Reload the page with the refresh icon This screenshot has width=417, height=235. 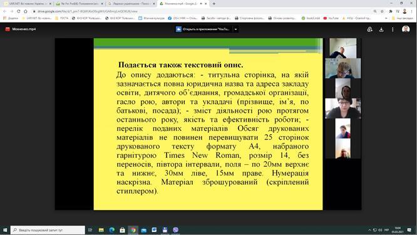[18, 11]
